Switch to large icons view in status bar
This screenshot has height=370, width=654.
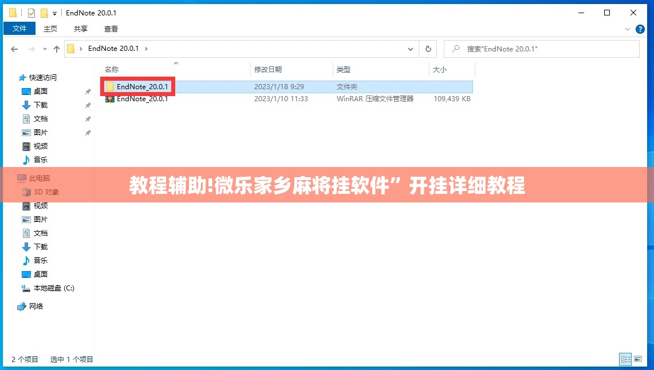638,359
